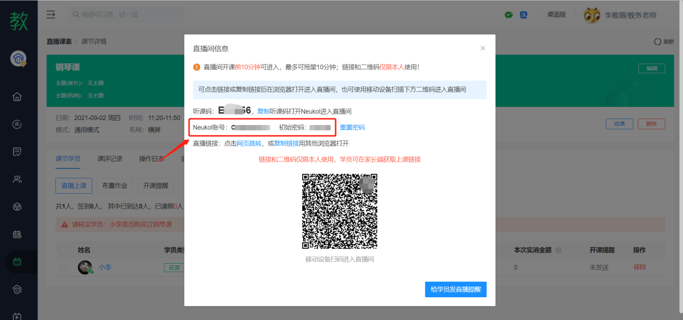Check the checkbox for 小李 row
683x320 pixels.
63,267
